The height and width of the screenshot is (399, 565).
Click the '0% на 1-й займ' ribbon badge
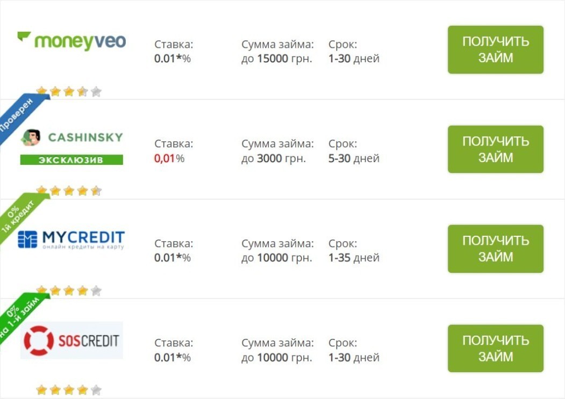click(x=20, y=315)
